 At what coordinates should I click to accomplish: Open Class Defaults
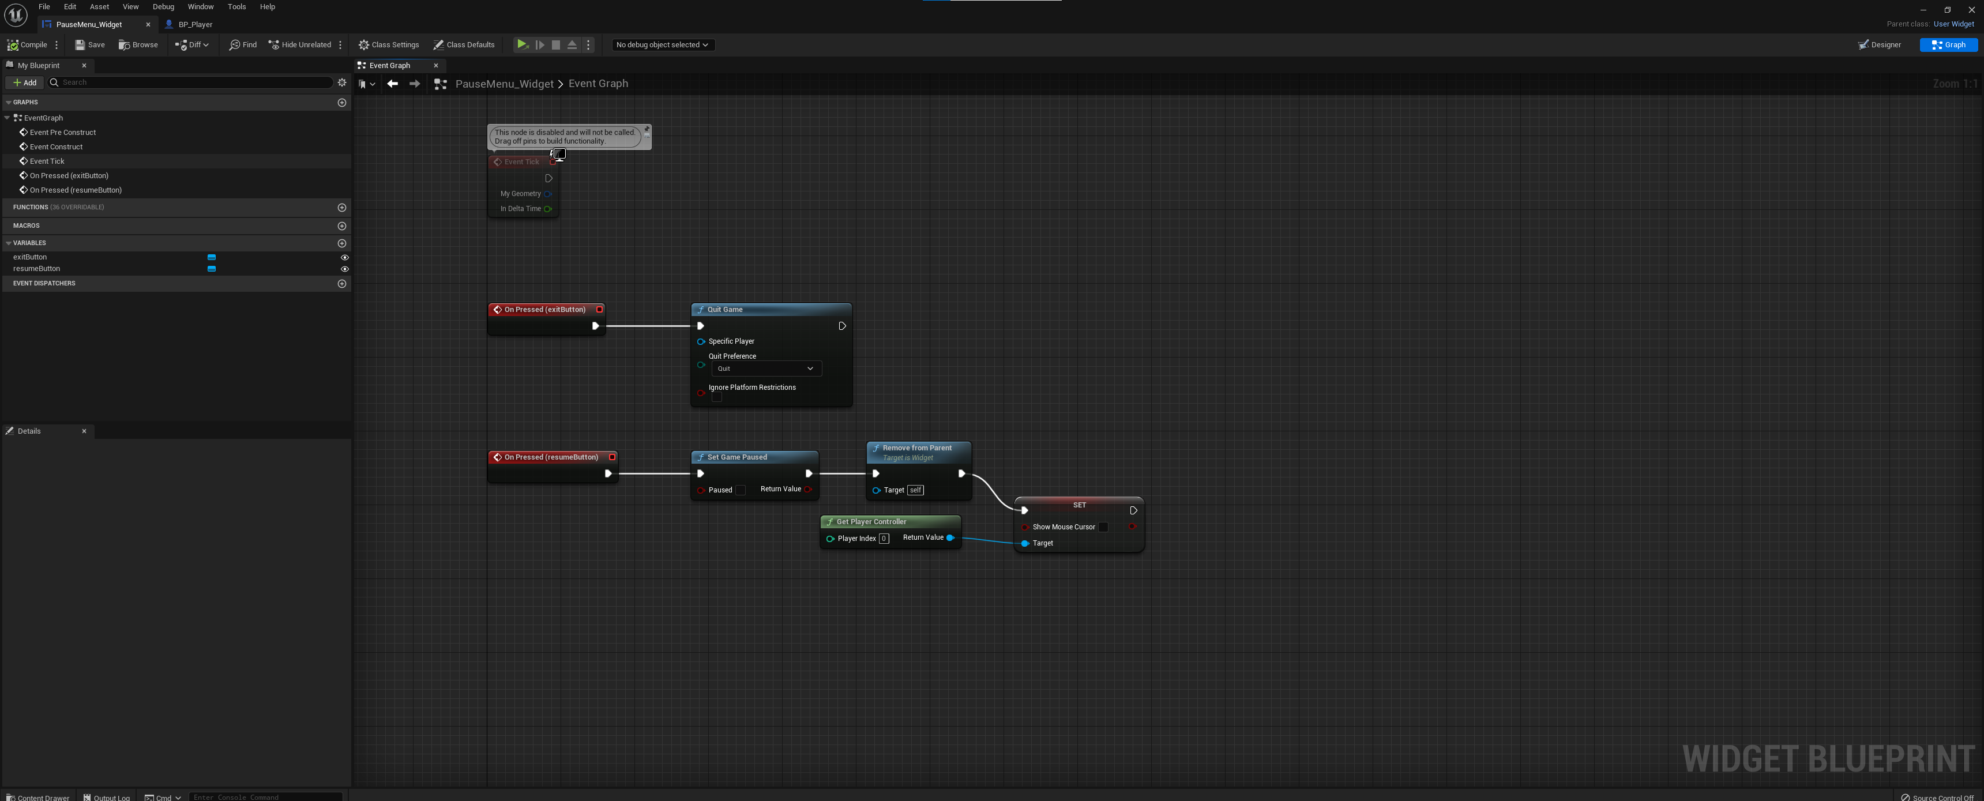(464, 44)
